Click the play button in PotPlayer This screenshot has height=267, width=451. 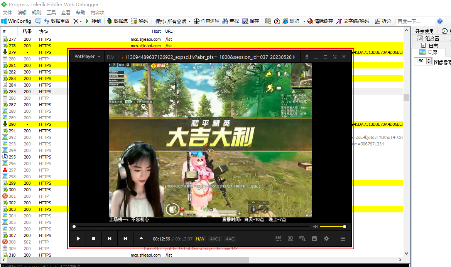[x=78, y=239]
